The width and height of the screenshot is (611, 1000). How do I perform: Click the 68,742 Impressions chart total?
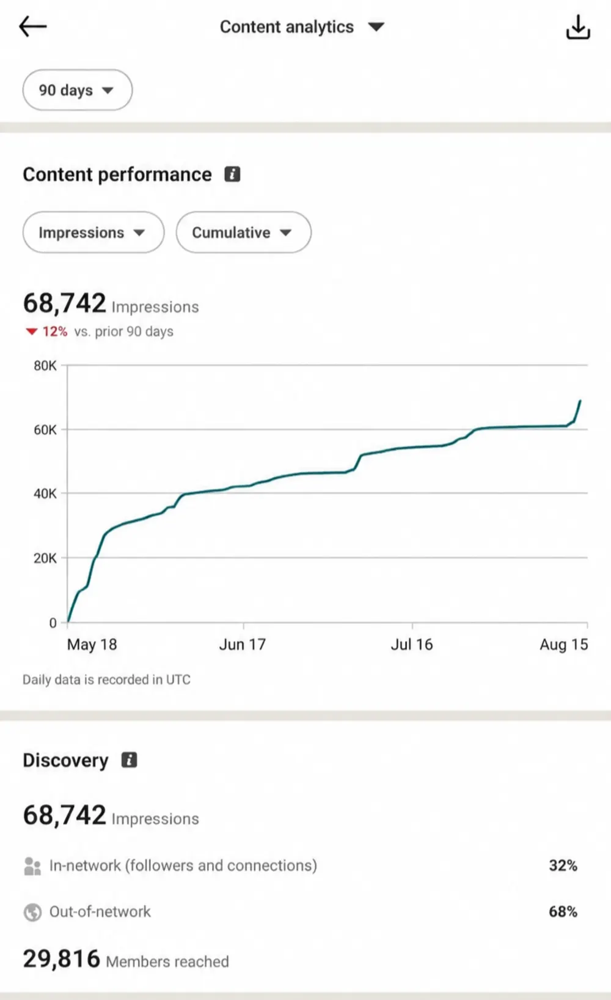pos(111,304)
